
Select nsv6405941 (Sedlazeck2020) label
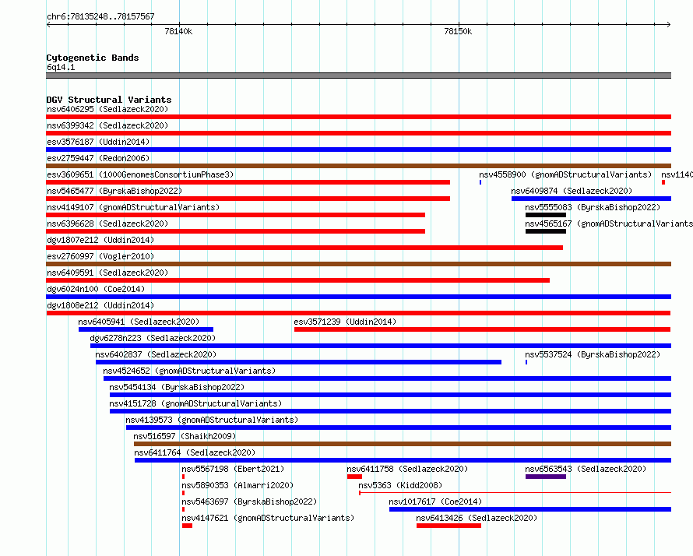click(139, 322)
